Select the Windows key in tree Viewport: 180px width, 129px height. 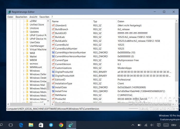pyautogui.click(x=35, y=71)
